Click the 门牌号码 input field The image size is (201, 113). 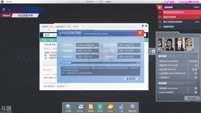pyautogui.click(x=129, y=57)
